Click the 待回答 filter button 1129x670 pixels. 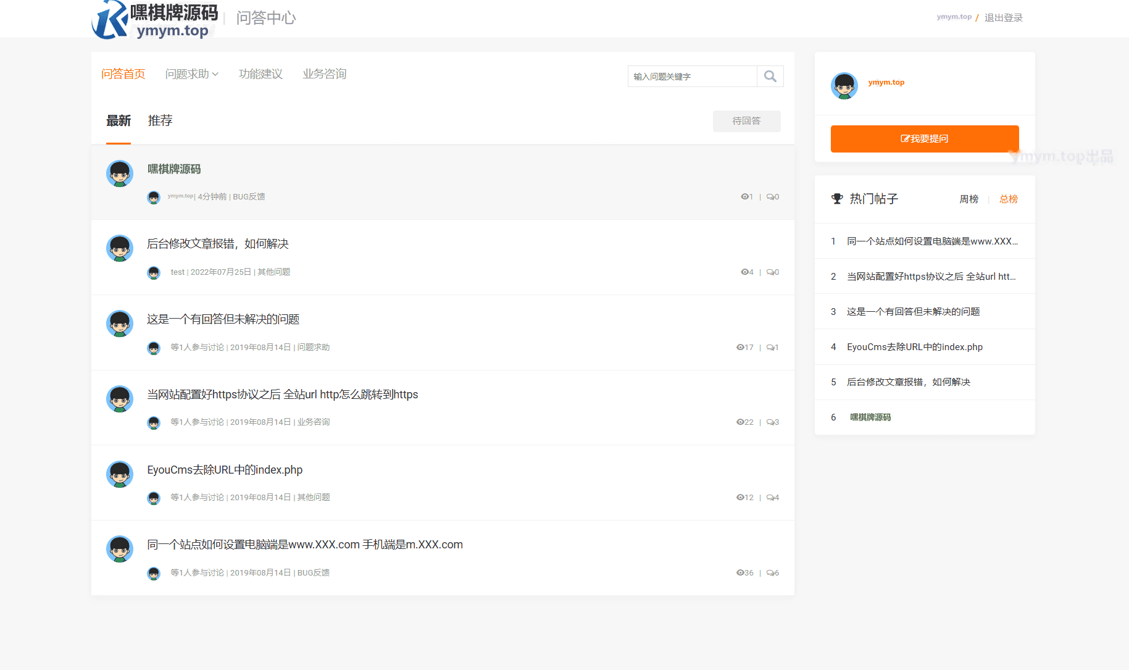point(747,121)
